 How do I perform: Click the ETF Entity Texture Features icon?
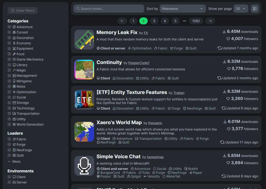(x=84, y=100)
